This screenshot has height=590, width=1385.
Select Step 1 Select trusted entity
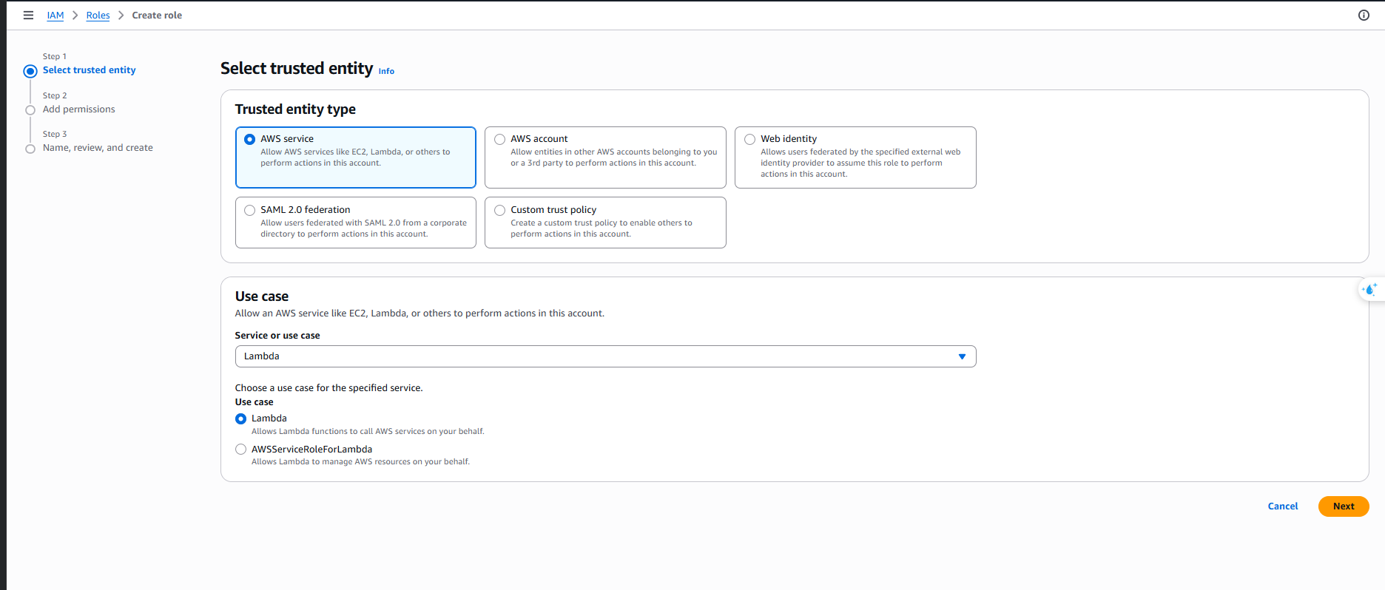pos(90,70)
